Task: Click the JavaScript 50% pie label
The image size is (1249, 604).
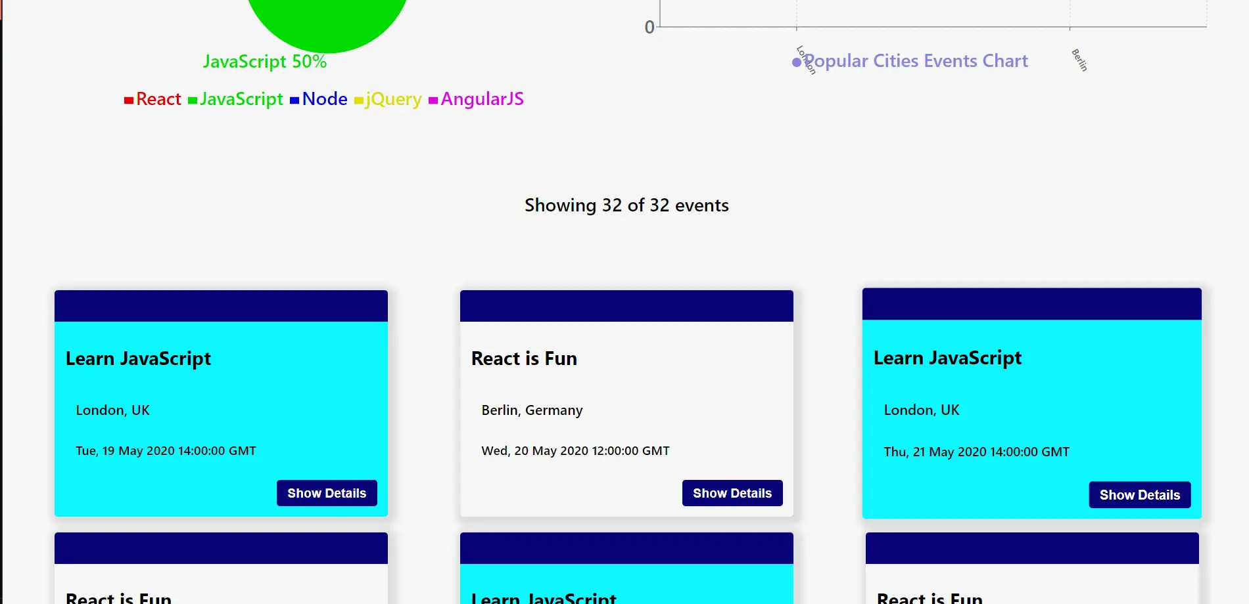Action: 265,62
